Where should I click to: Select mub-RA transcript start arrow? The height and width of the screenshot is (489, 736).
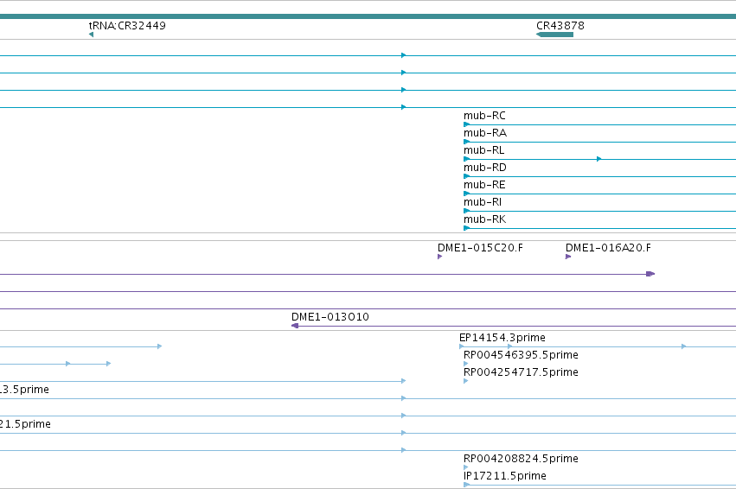tap(466, 142)
